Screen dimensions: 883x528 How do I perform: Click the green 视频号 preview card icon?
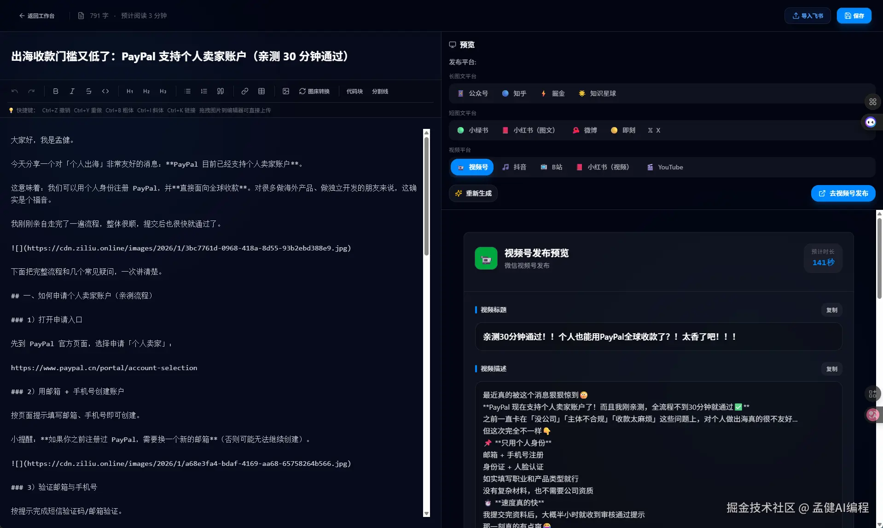click(x=486, y=258)
